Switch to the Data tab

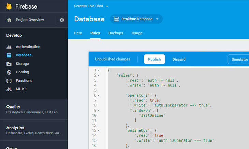pos(78,33)
